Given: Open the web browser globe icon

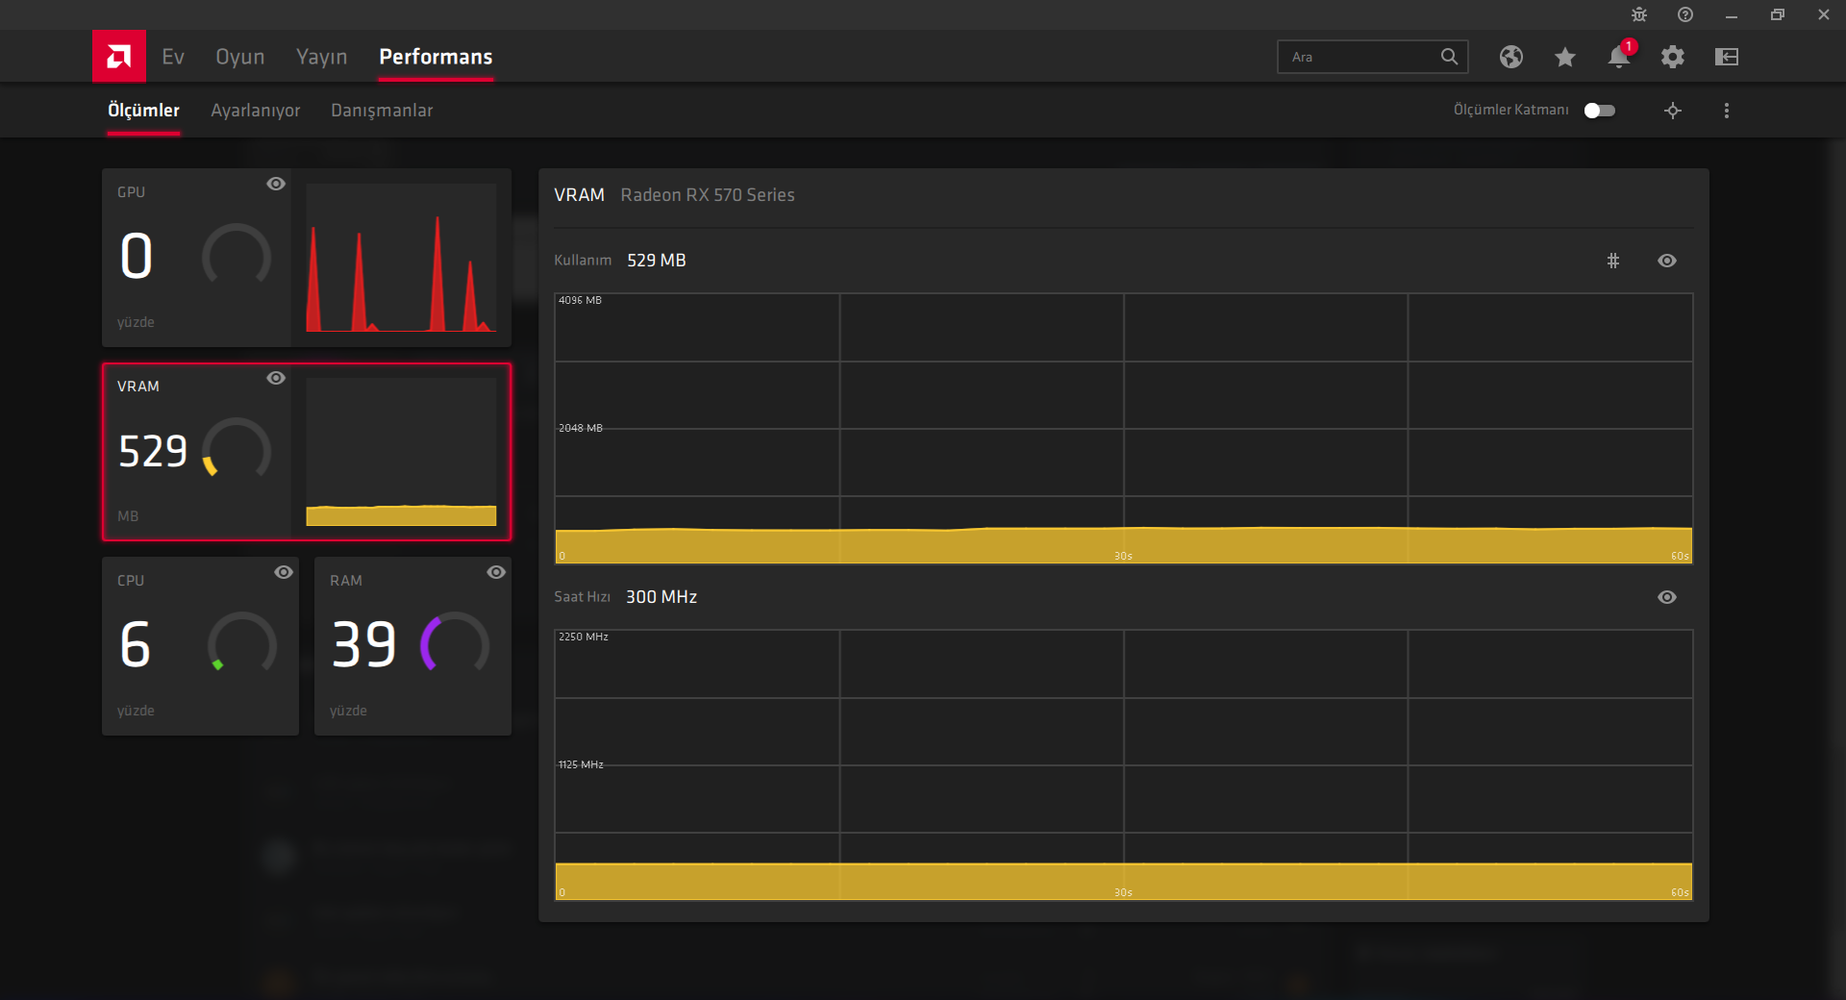Looking at the screenshot, I should click(1511, 57).
